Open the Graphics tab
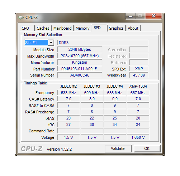180x176 pixels. pos(116,28)
